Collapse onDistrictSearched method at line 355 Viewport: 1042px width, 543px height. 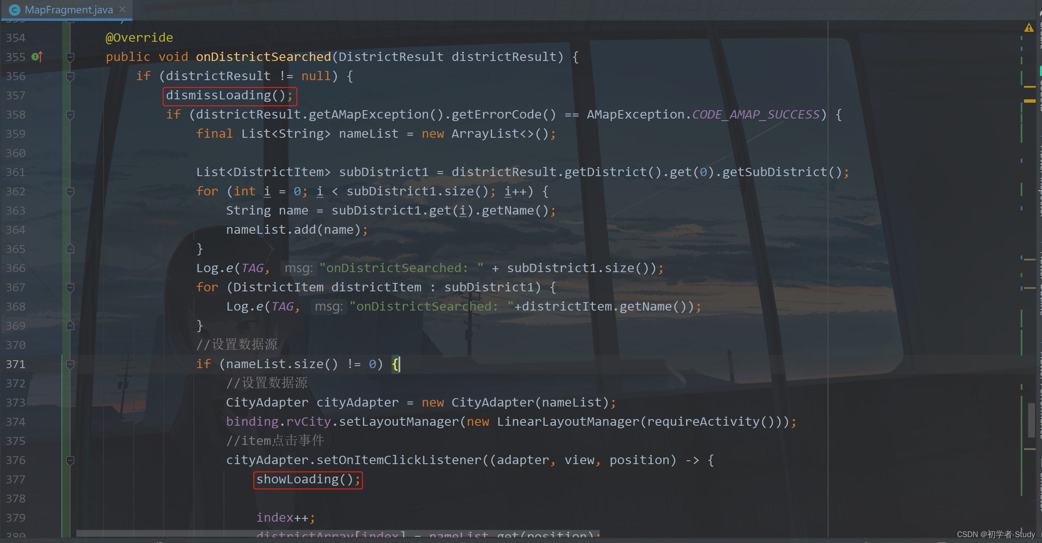70,57
